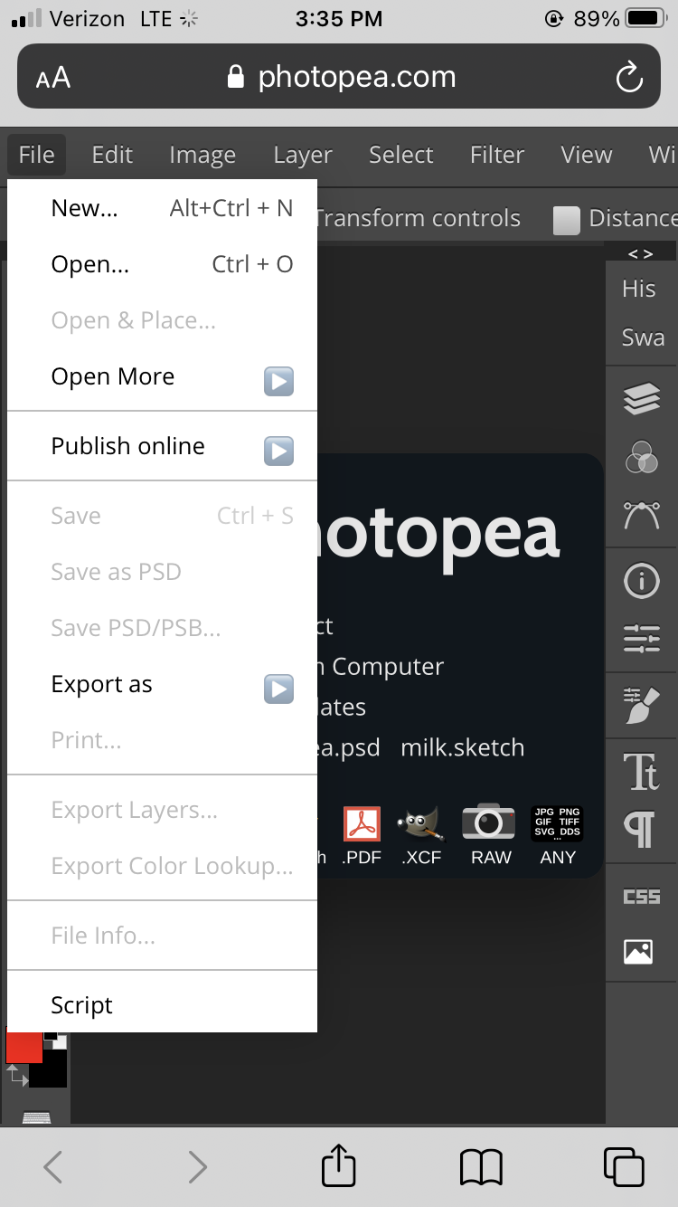Reset default colors mini swatch icon

[55, 1039]
